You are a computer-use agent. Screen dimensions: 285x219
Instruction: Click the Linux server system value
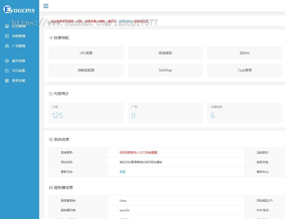[x=123, y=201]
